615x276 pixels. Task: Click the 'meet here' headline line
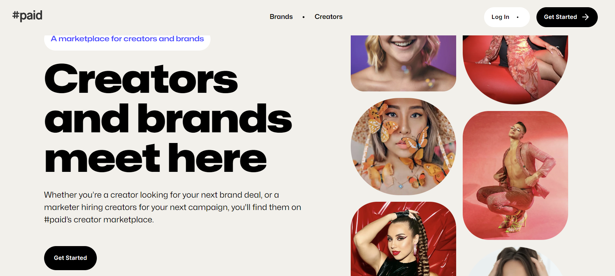155,158
